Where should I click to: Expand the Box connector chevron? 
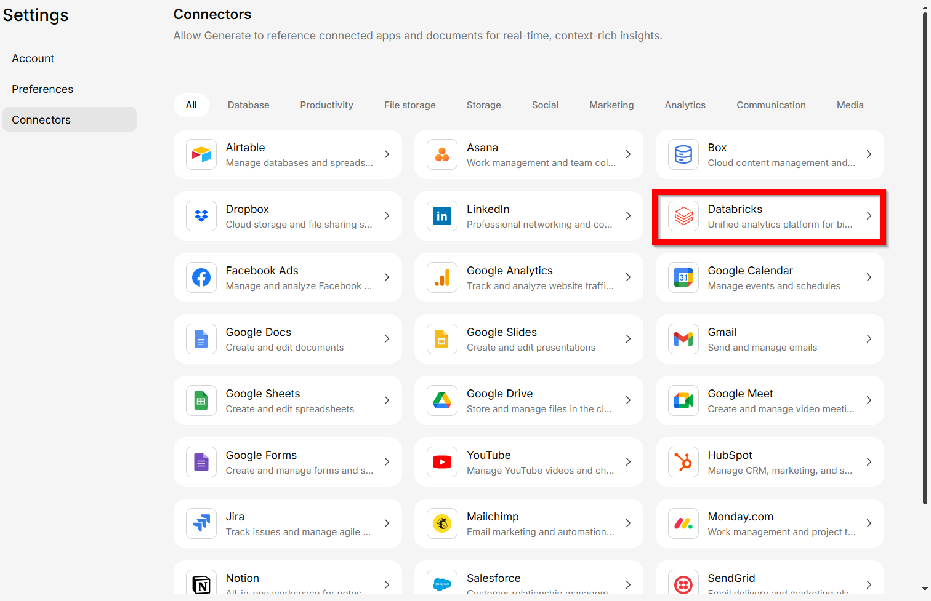click(x=869, y=154)
